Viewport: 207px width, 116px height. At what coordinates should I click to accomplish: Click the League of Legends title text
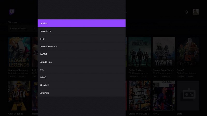coord(18,70)
